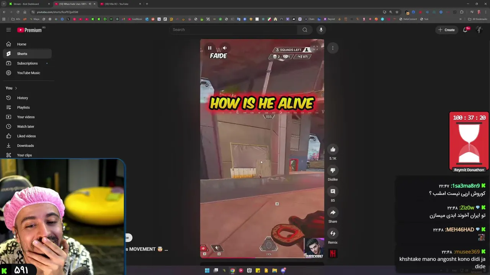
Task: Open the Windows Start menu
Action: [207, 270]
